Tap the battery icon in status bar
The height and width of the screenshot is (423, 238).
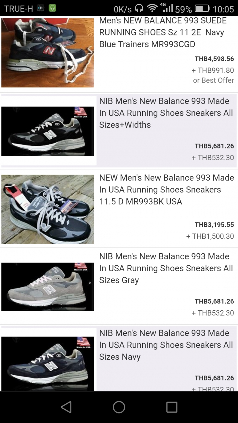click(202, 9)
